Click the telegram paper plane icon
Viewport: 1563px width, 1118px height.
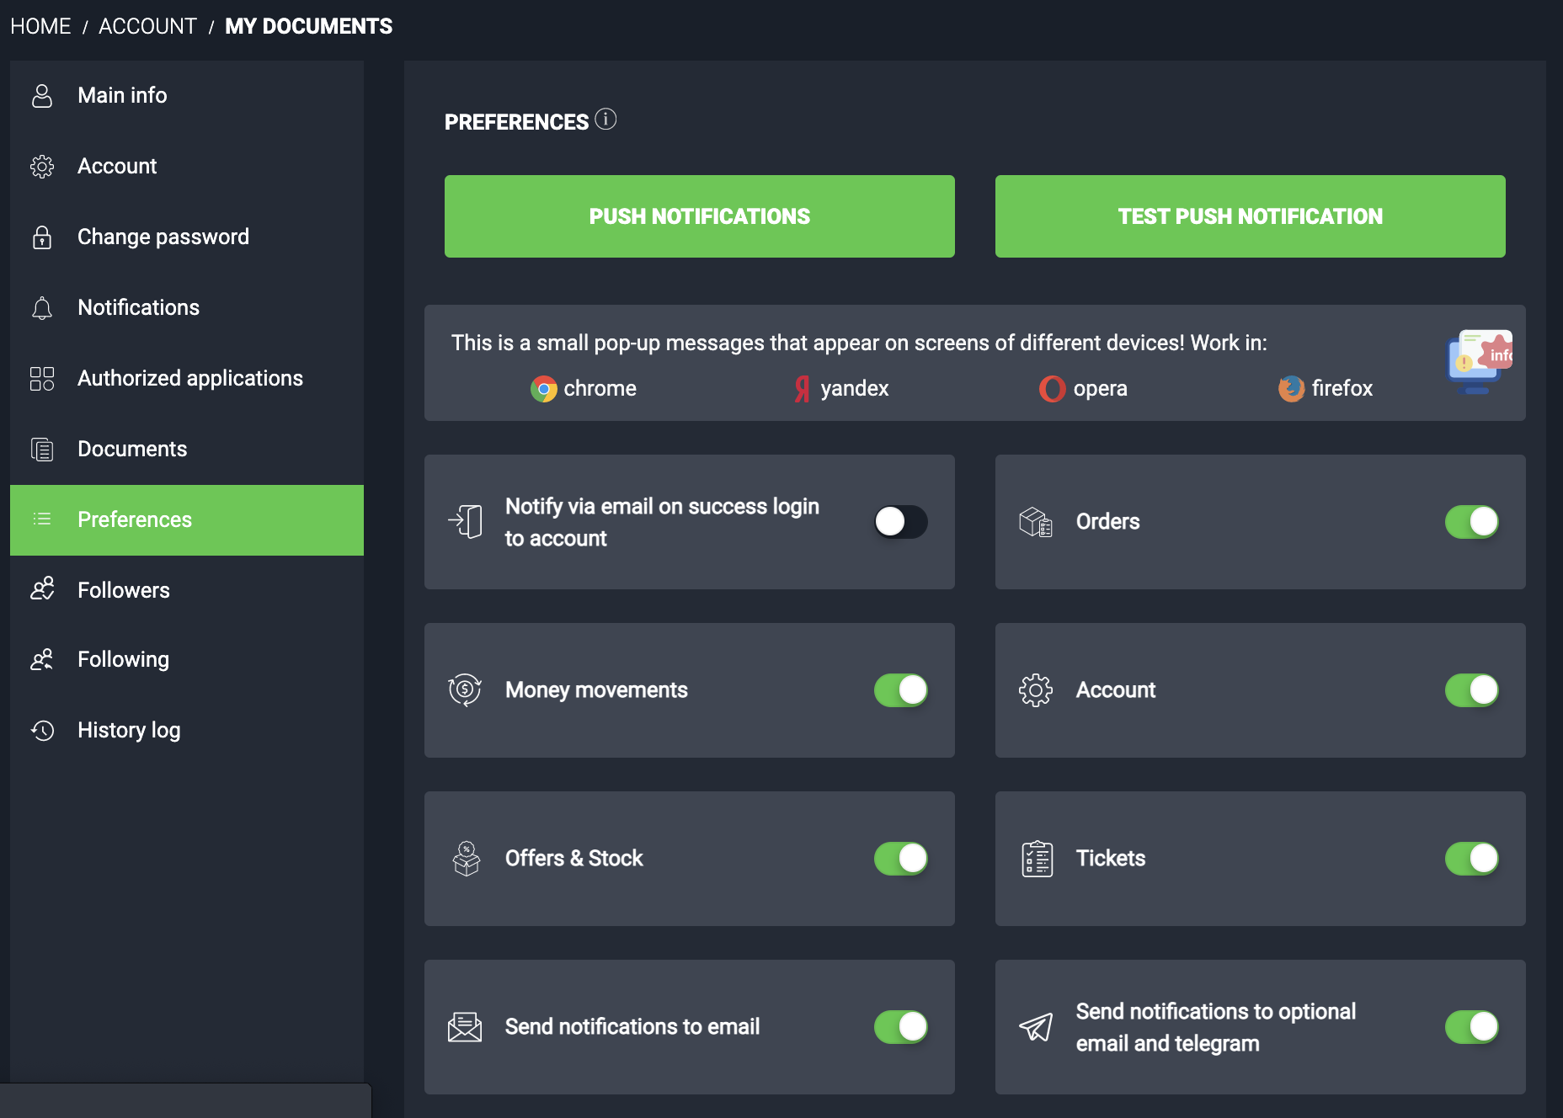pyautogui.click(x=1036, y=1027)
